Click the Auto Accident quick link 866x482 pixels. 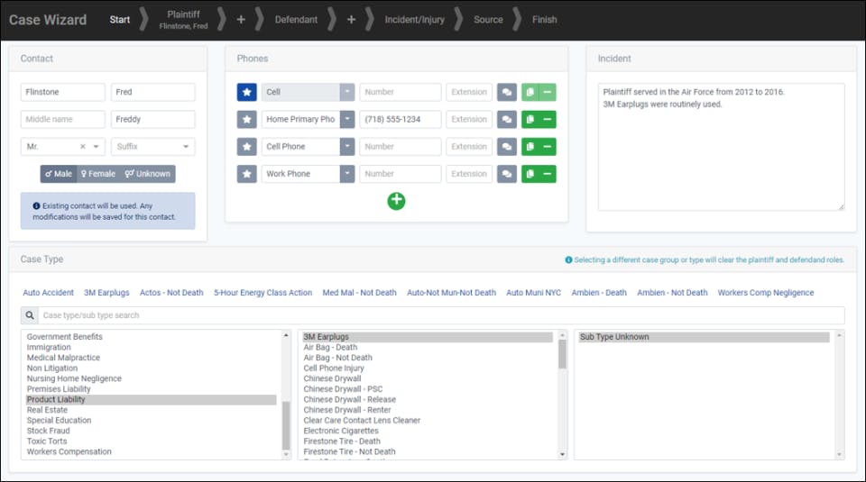[x=48, y=293]
